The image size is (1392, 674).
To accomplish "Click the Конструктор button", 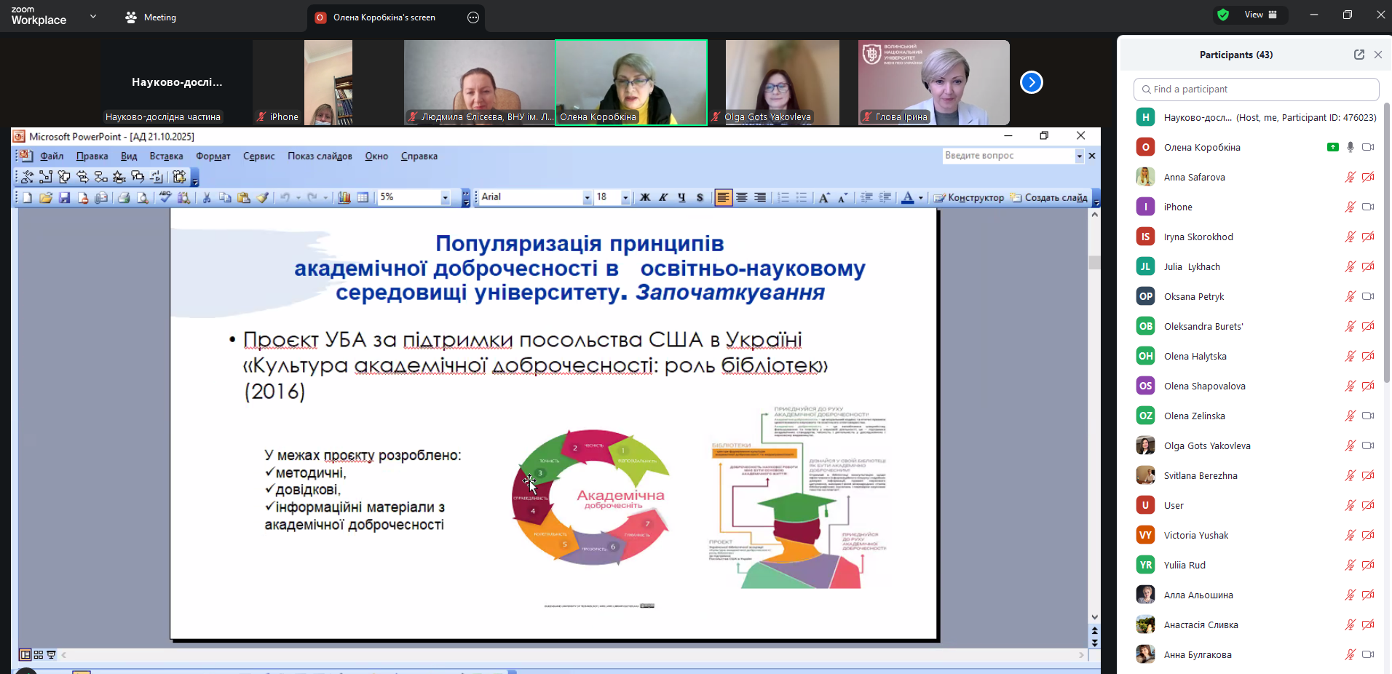I will (x=969, y=197).
